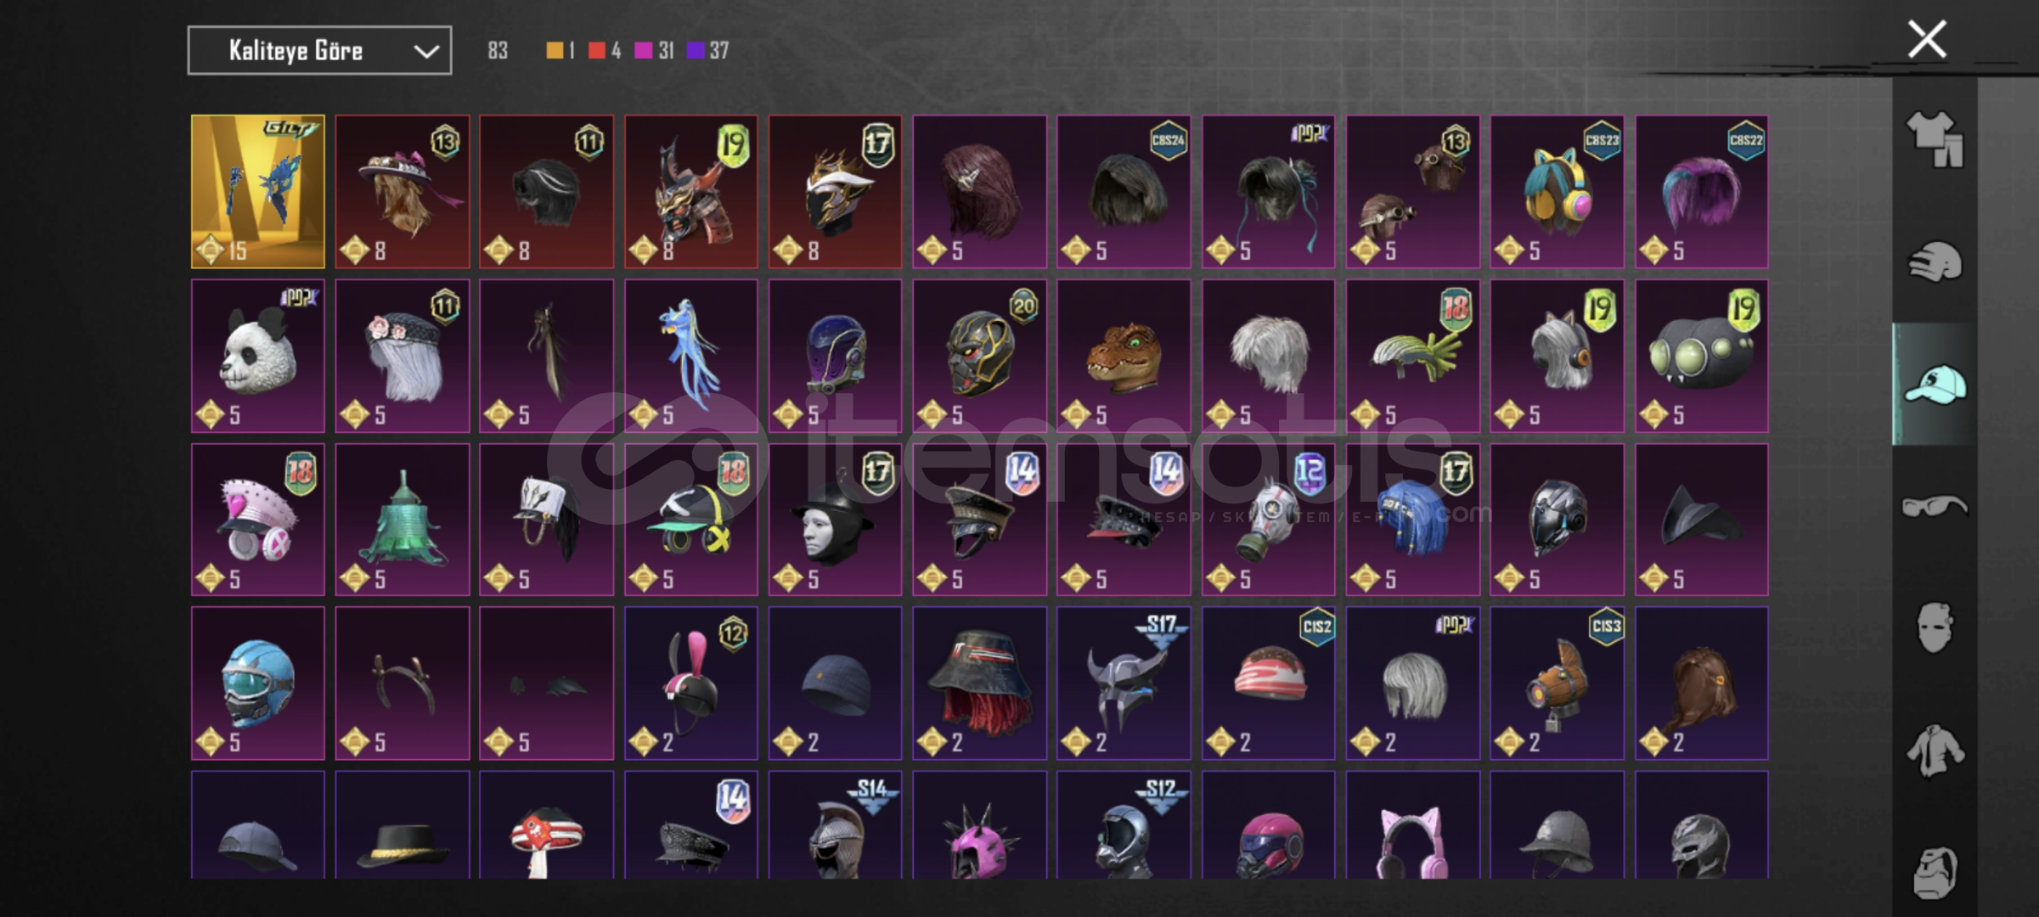2039x917 pixels.
Task: Close the inventory with the X icon
Action: (1927, 39)
